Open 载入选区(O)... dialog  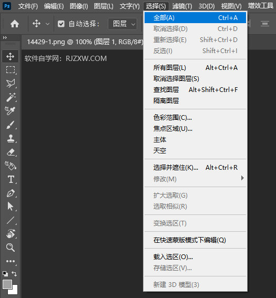tap(195, 257)
